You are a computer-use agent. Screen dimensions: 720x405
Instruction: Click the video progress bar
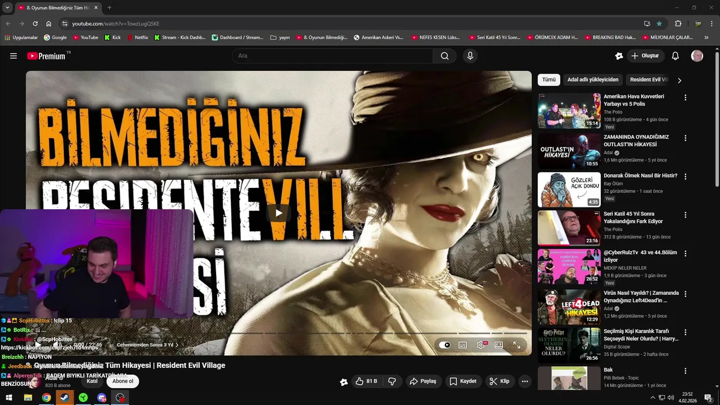pyautogui.click(x=278, y=334)
